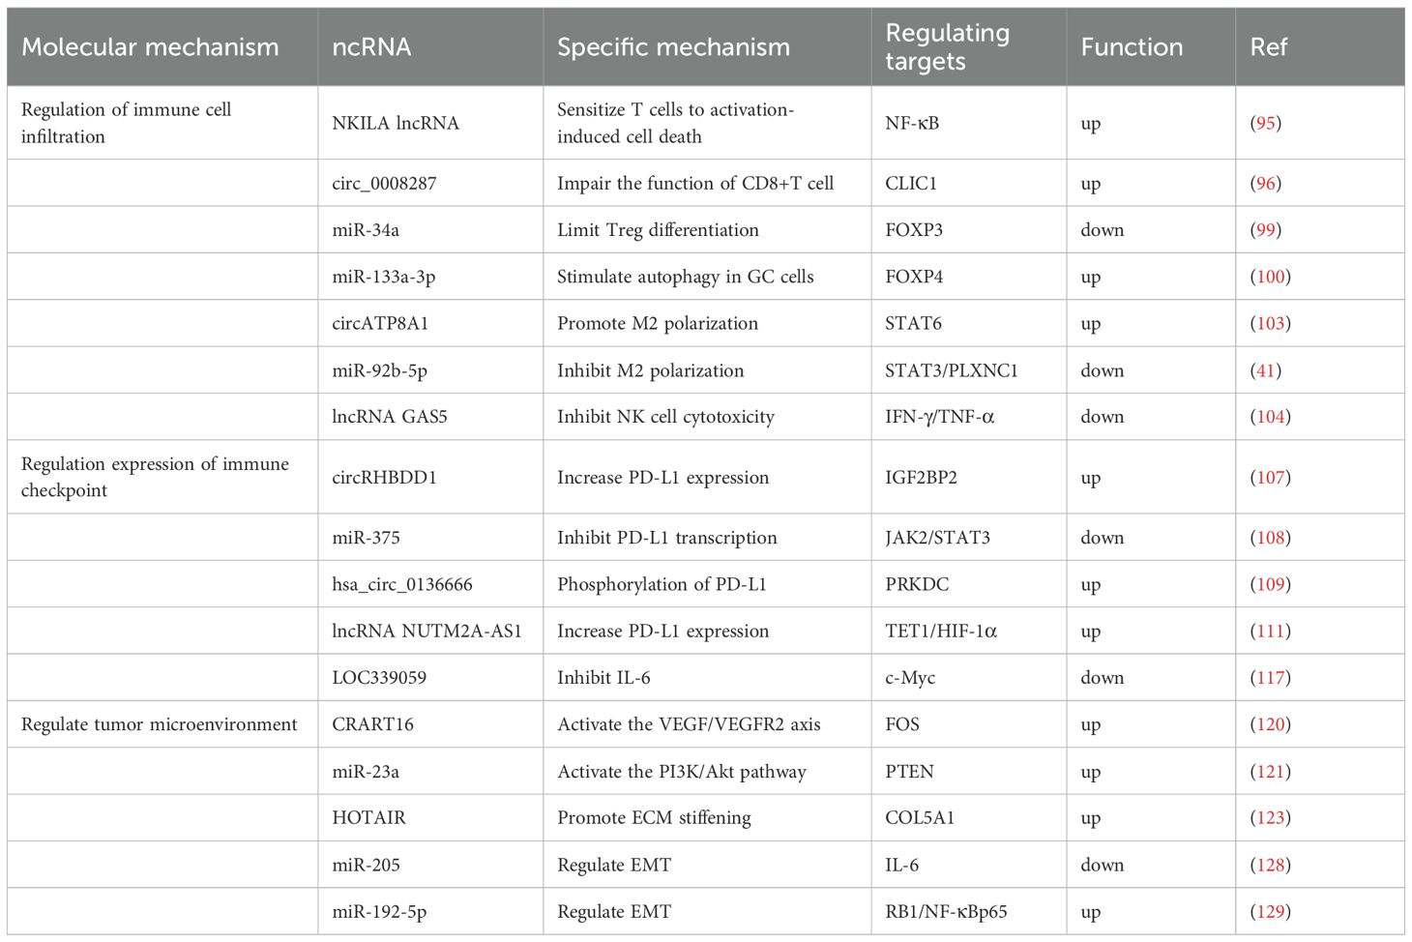1412x942 pixels.
Task: Select the "Regulate tumor microenvironment" cell
Action: (160, 724)
